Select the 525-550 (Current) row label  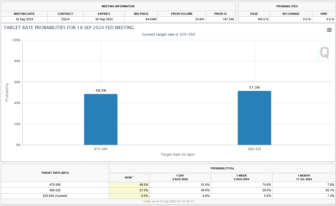55,196
